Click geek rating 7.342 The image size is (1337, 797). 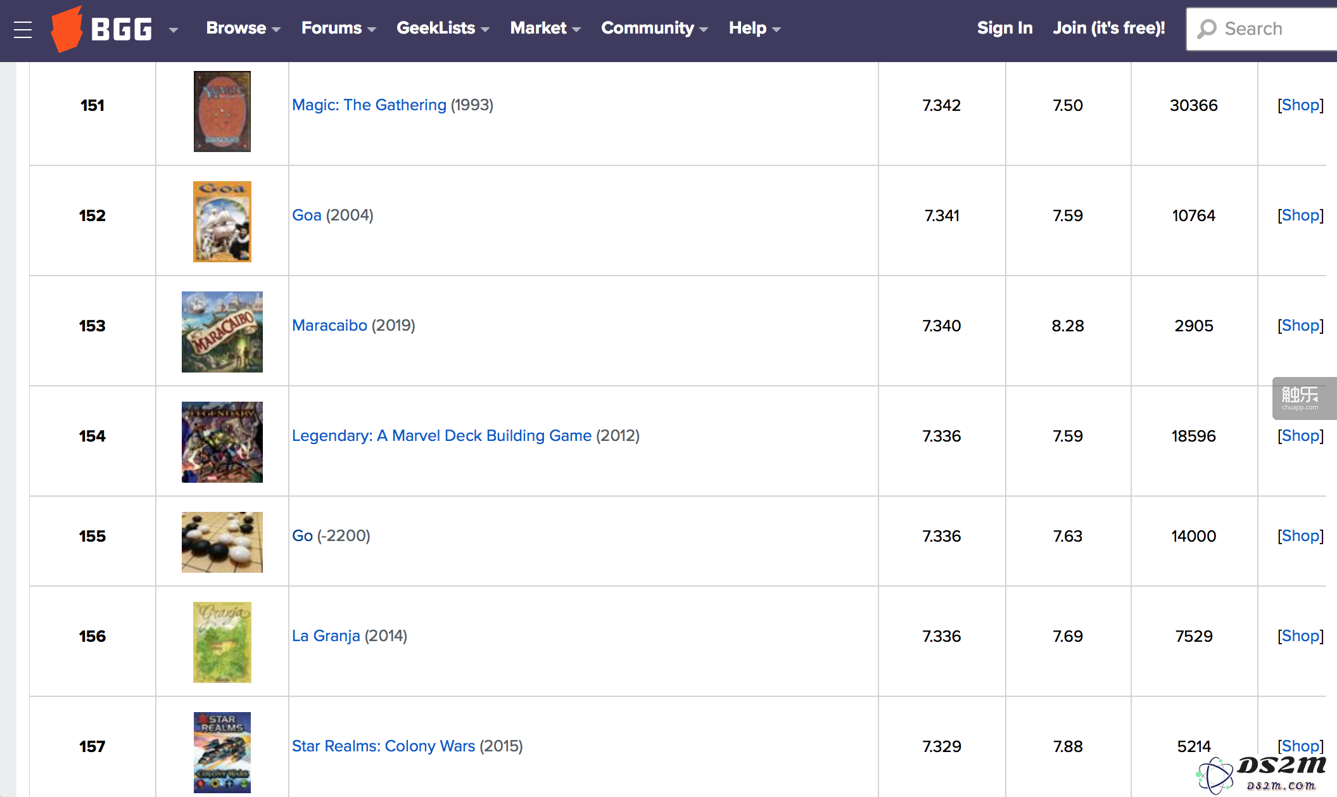pos(942,105)
